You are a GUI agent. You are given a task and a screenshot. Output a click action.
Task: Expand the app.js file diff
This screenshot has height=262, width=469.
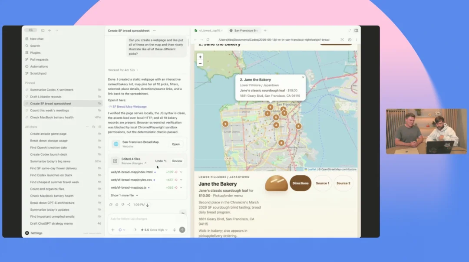coord(181,188)
